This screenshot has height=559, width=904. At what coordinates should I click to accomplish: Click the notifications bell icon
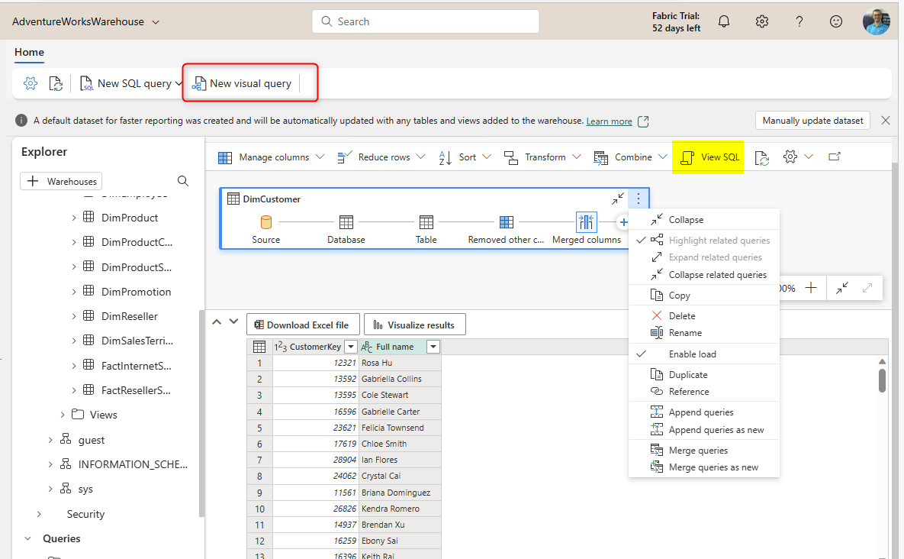coord(724,21)
